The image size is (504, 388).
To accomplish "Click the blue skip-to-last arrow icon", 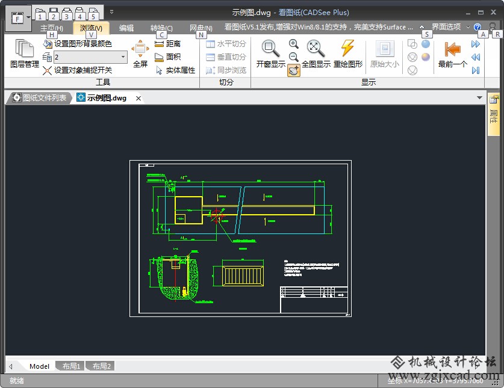I will [475, 70].
